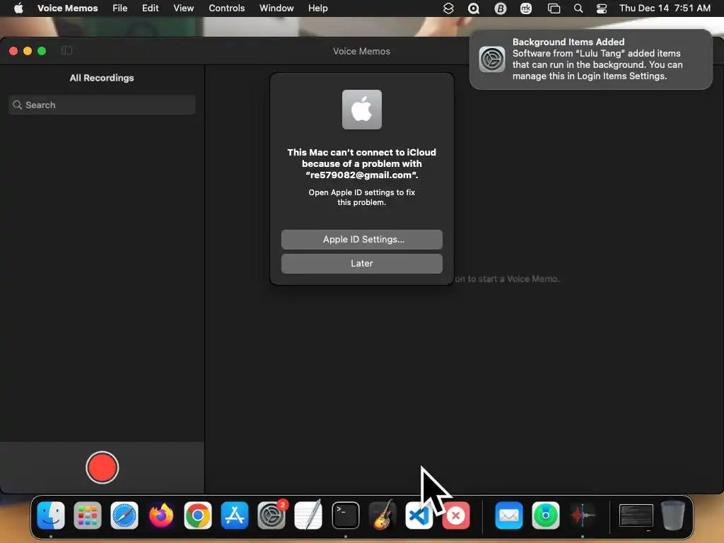The image size is (724, 543).
Task: Click the circled B menu bar icon
Action: click(500, 8)
